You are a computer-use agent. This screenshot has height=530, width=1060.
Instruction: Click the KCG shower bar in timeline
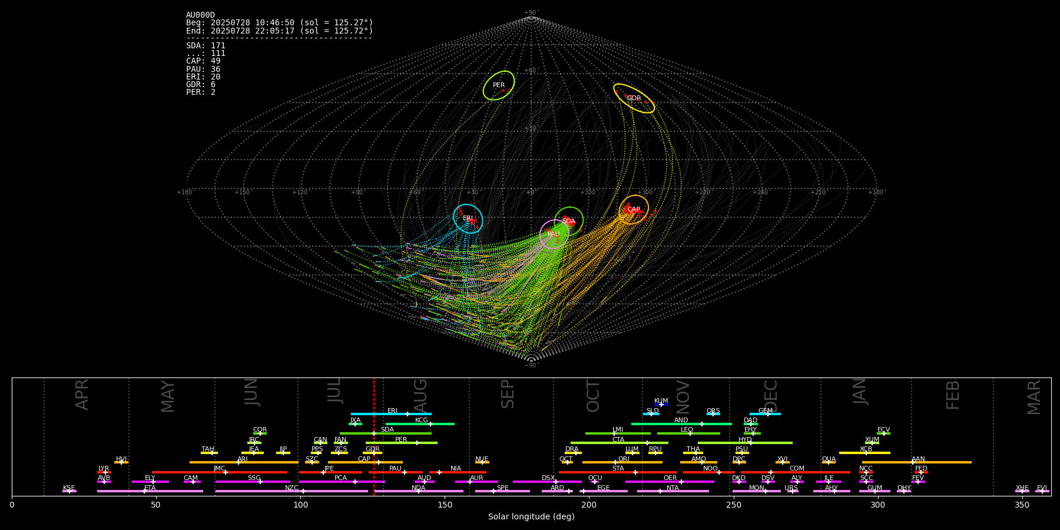[420, 423]
